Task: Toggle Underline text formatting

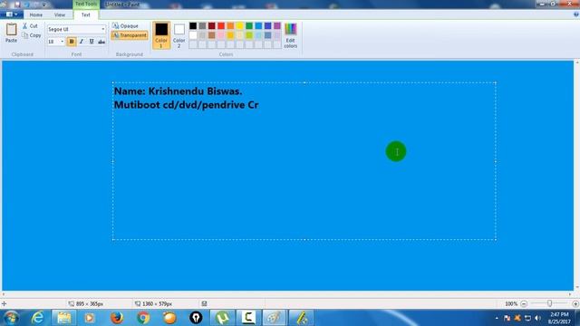Action: pos(92,42)
